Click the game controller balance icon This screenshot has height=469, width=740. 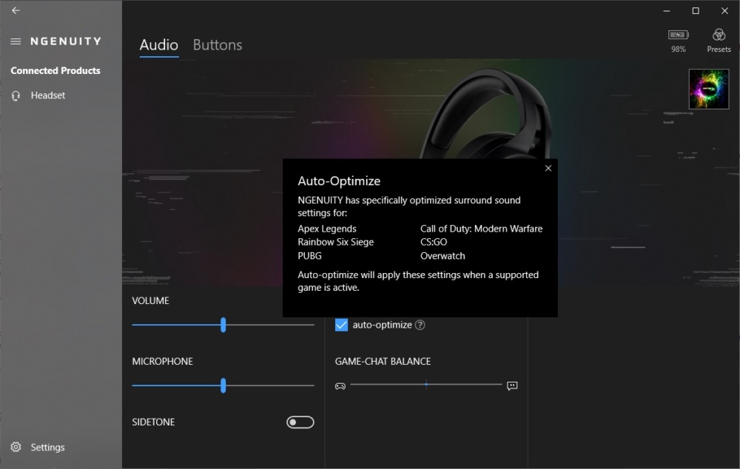pos(340,386)
